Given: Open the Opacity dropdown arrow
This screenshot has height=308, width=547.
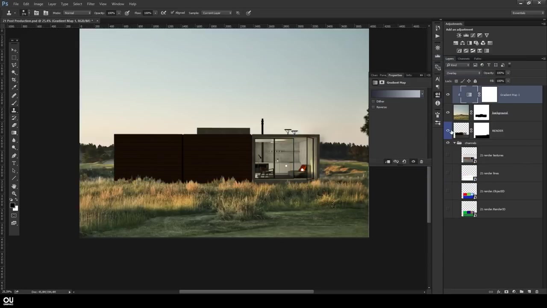Looking at the screenshot, I should tap(508, 73).
